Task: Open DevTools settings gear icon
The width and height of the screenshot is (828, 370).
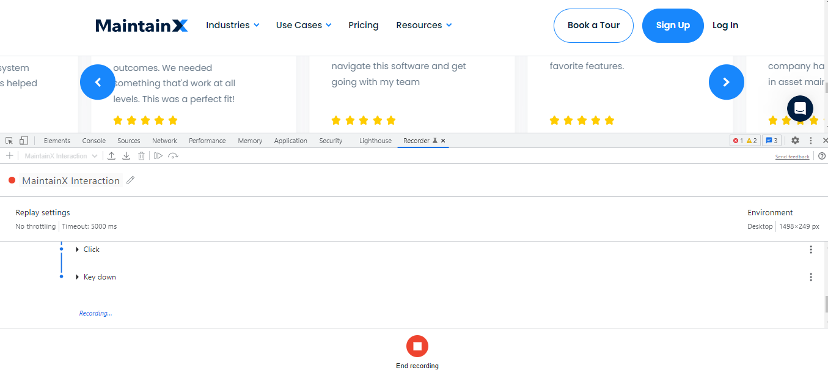Action: (x=795, y=141)
